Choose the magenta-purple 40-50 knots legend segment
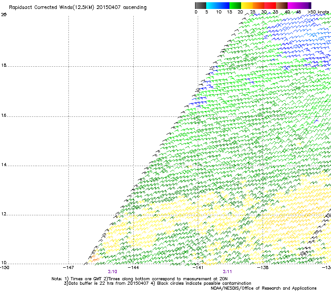Viewport: 331px width, 291px height. tap(299, 5)
